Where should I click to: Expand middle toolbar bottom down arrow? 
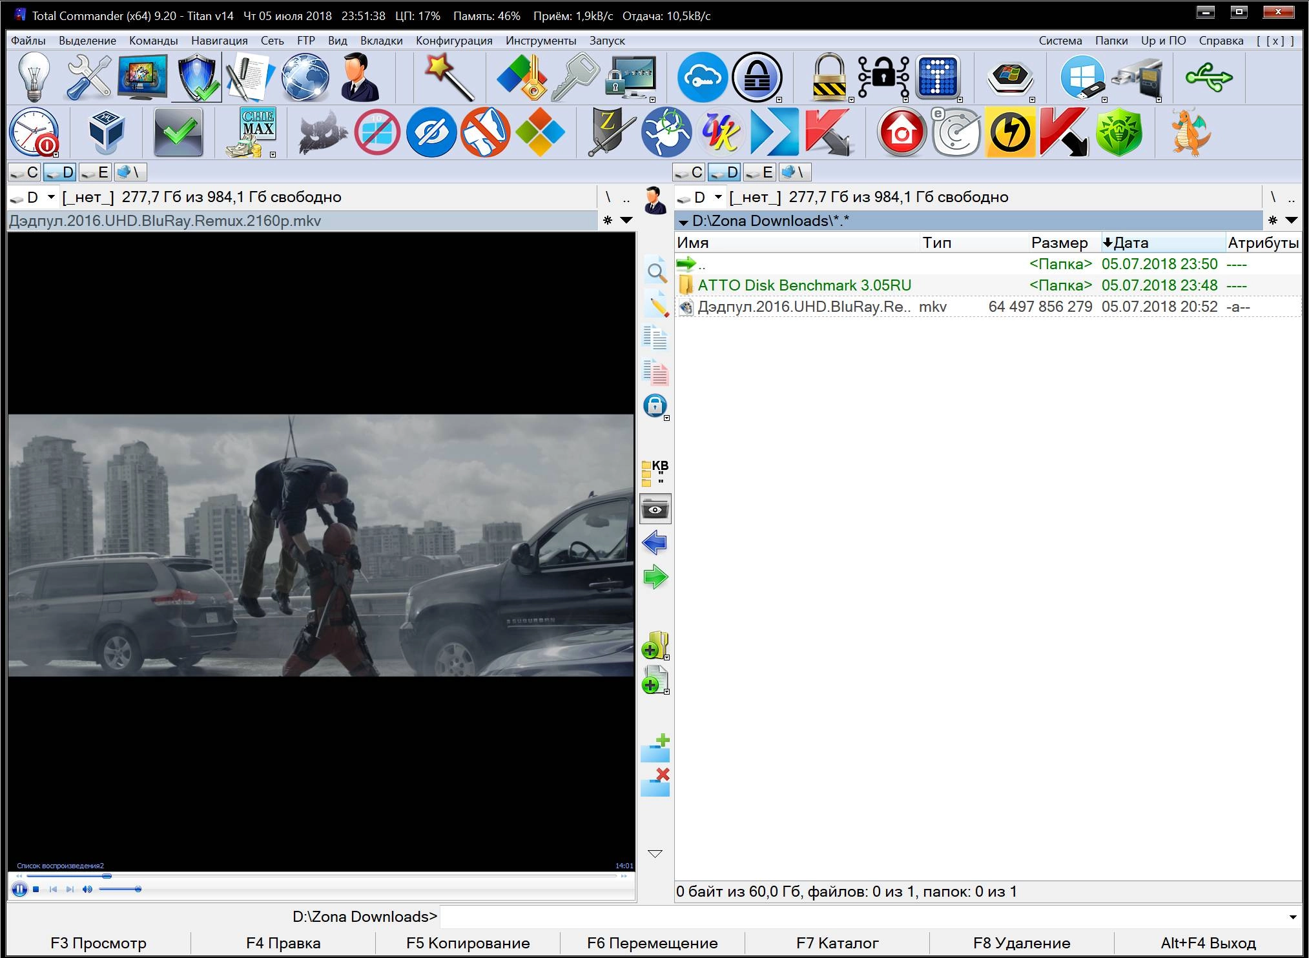655,854
